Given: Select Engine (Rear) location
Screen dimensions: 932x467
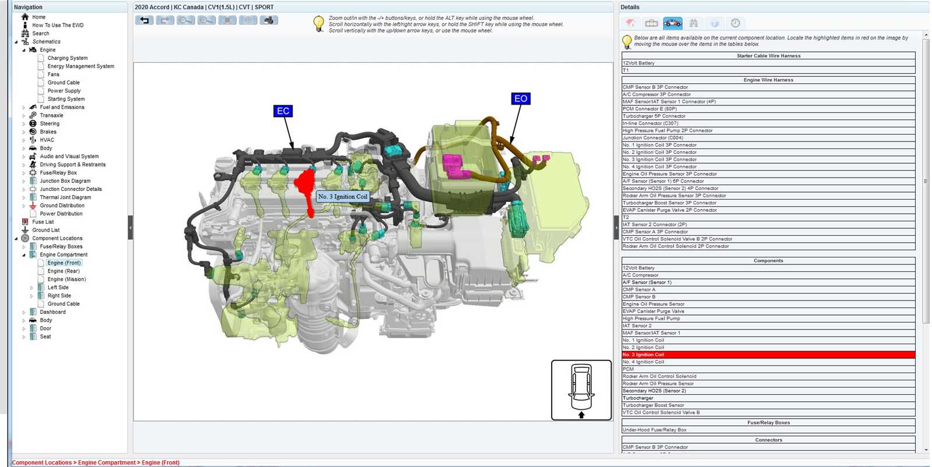Looking at the screenshot, I should click(63, 271).
